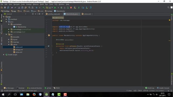173x97 pixels.
Task: Open the app run configuration dropdown
Action: point(49,8)
